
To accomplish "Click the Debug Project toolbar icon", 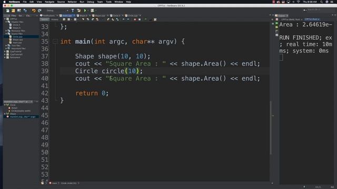I will point(93,10).
